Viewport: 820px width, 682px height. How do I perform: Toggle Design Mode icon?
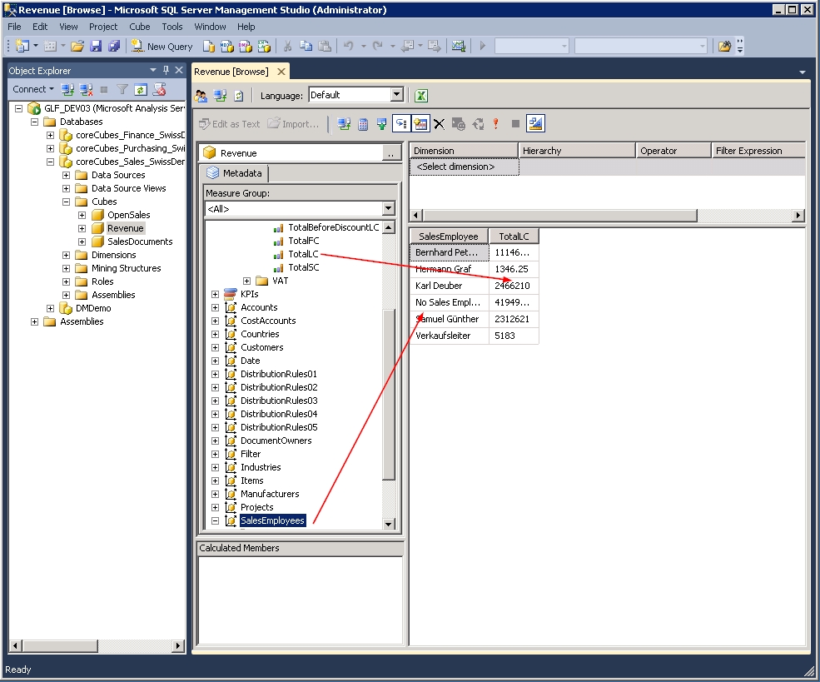click(x=535, y=123)
